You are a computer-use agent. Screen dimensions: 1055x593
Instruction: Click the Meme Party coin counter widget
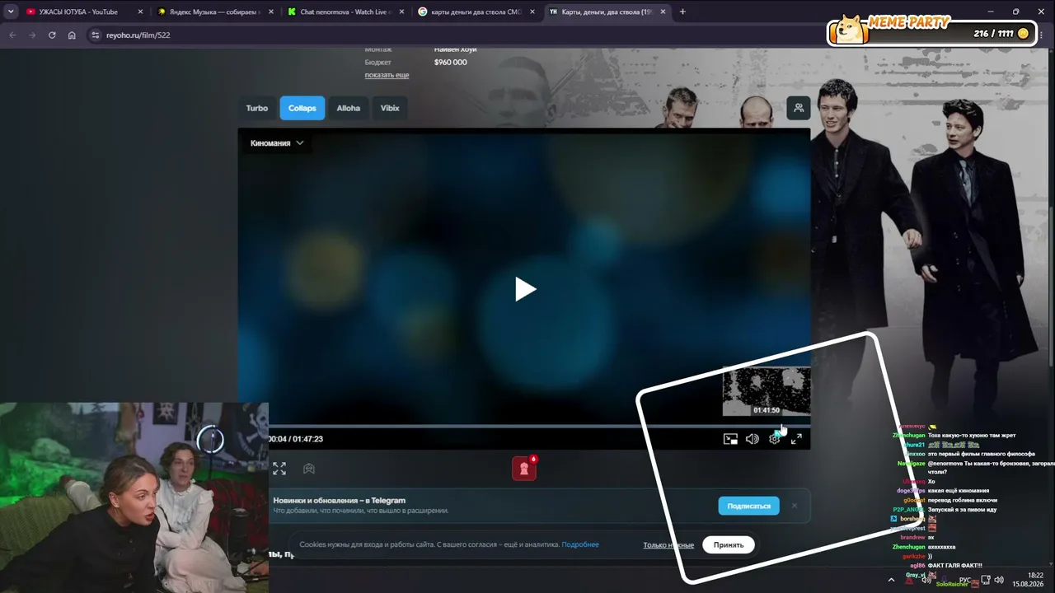(x=932, y=31)
